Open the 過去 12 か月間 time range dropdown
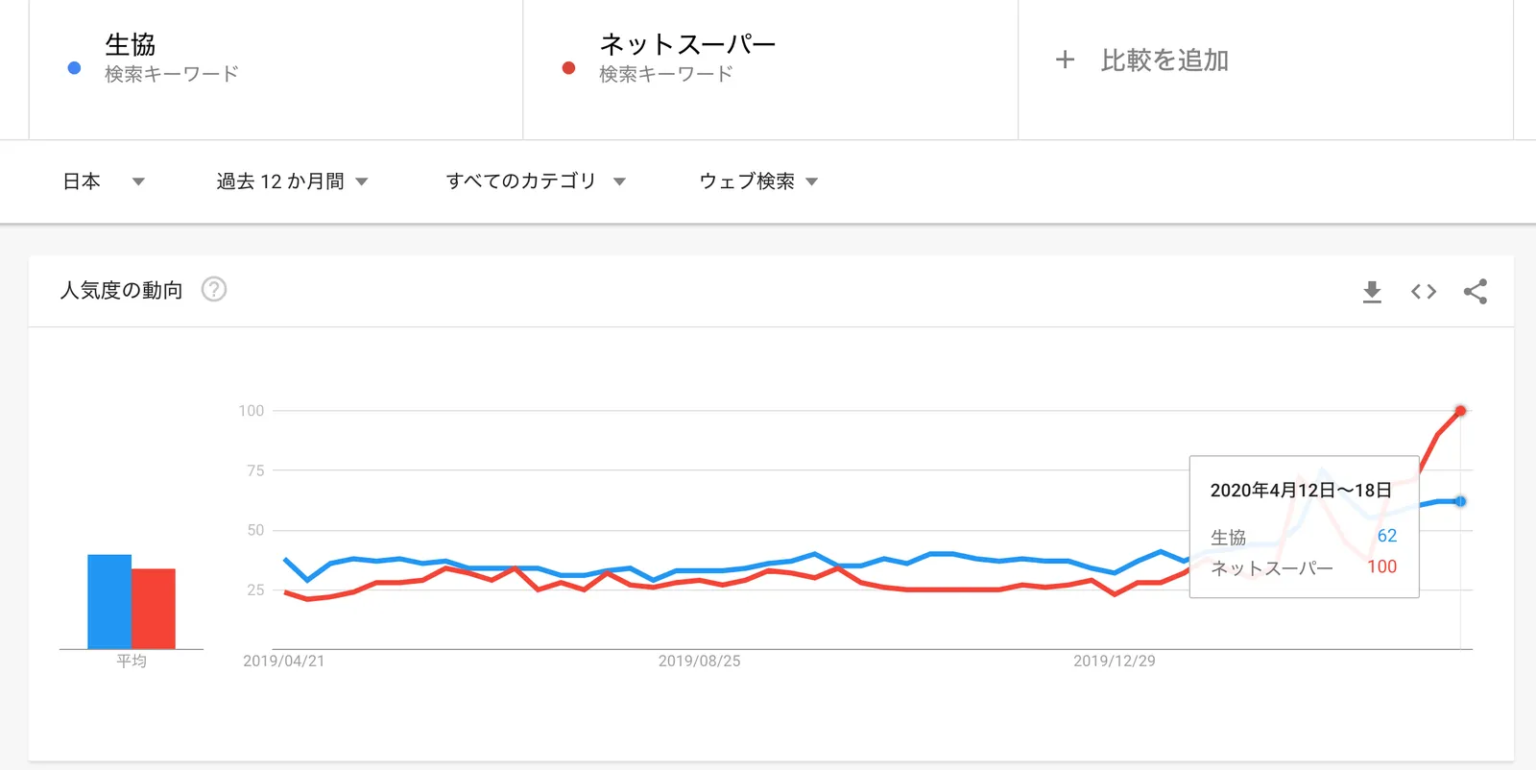Image resolution: width=1536 pixels, height=770 pixels. [292, 181]
